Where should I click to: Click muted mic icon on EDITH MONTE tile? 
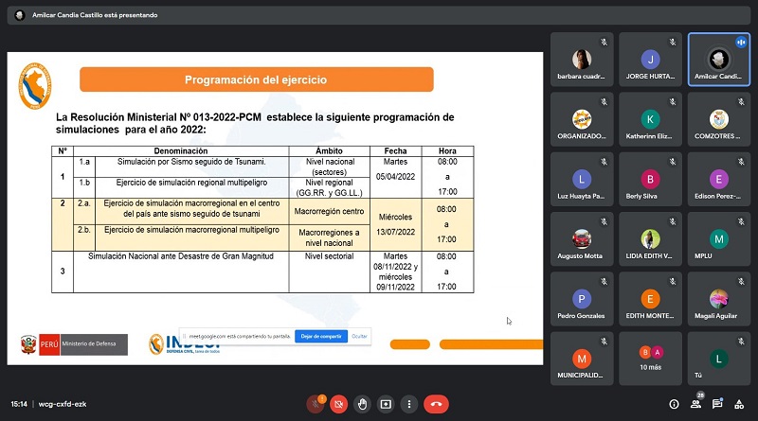click(x=673, y=282)
